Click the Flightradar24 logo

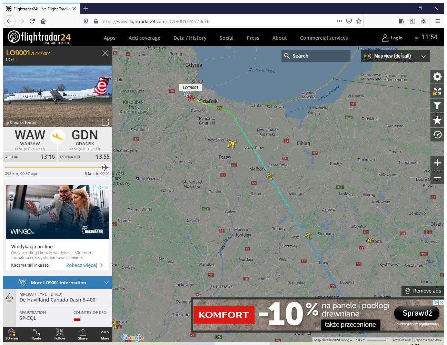click(x=39, y=37)
